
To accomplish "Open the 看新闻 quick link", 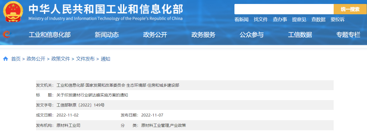I will 241,20.
